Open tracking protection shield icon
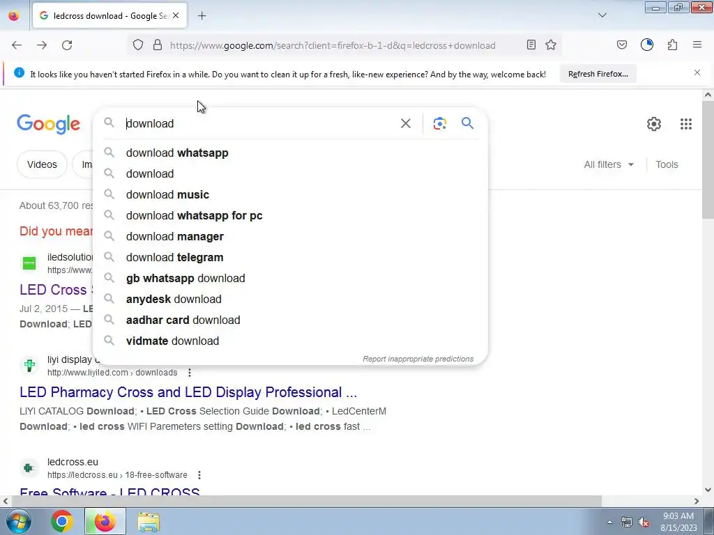Screen dimensions: 714x535 [x=138, y=45]
